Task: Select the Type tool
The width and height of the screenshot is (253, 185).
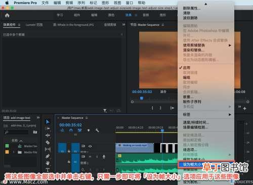Action: pyautogui.click(x=48, y=170)
